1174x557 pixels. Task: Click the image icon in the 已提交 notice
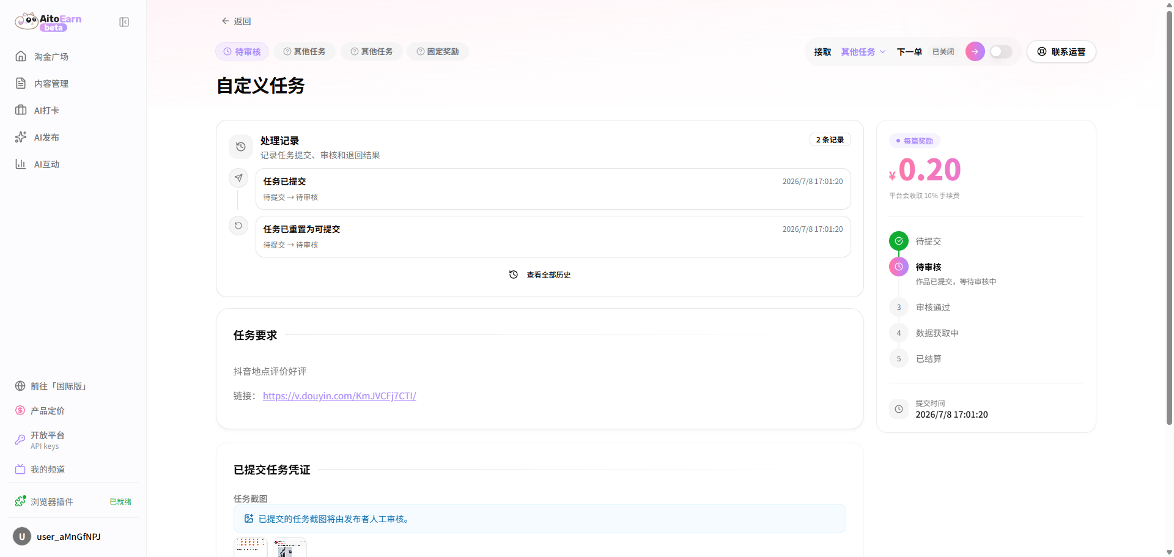(249, 518)
